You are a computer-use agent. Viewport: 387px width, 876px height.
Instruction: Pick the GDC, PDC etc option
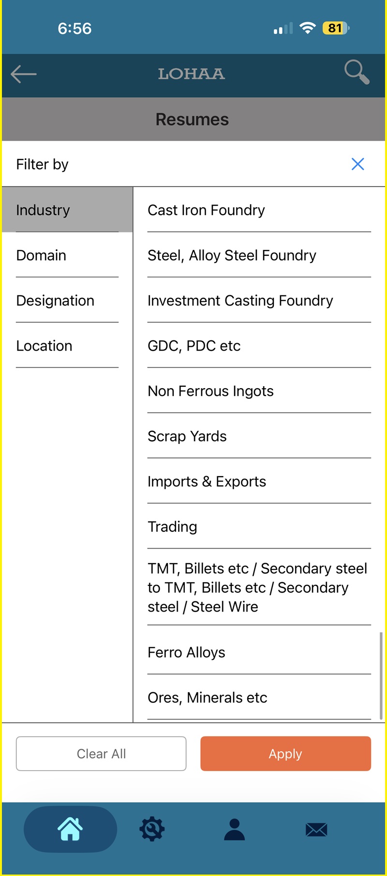(259, 346)
